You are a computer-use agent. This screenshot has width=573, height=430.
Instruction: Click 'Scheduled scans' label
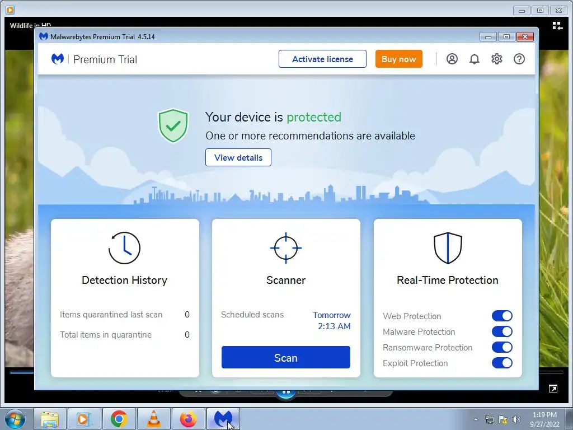(252, 315)
